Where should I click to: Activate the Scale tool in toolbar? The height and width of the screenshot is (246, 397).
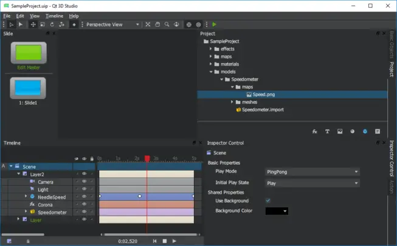coord(43,24)
